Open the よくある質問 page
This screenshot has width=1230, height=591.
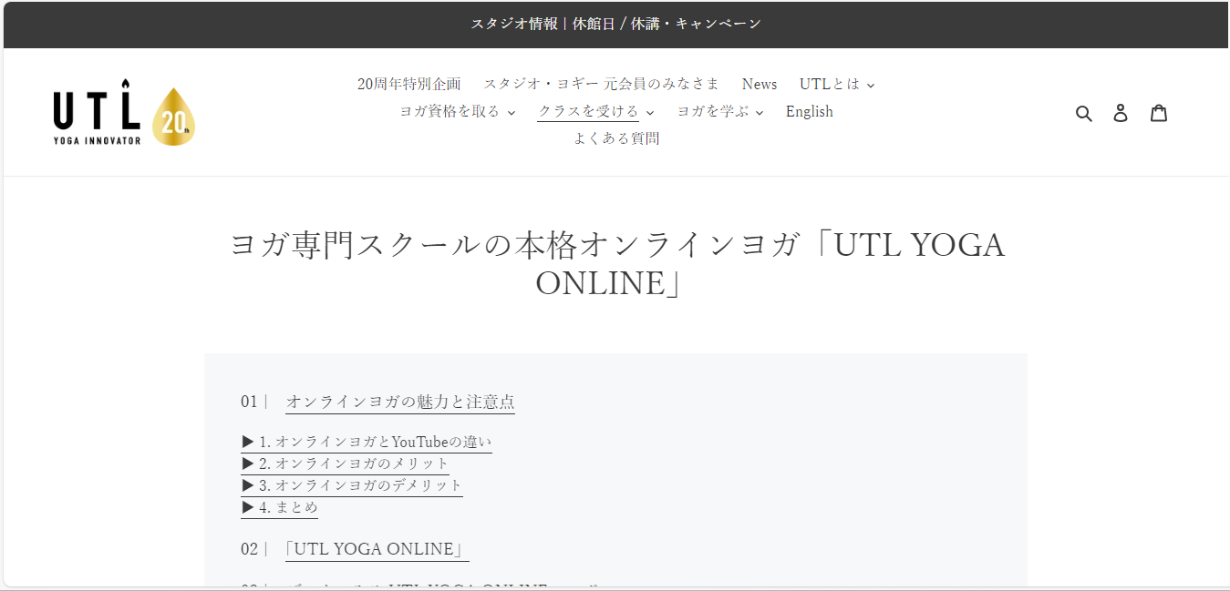[615, 138]
